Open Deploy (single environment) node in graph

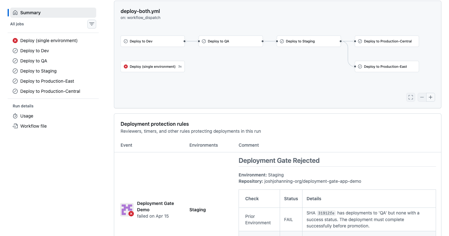[x=153, y=67]
